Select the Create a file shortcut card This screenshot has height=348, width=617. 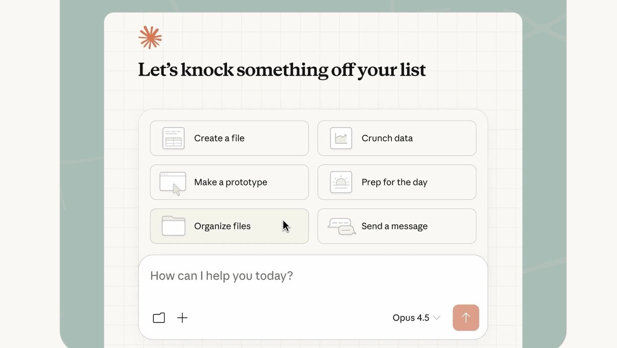pos(229,138)
